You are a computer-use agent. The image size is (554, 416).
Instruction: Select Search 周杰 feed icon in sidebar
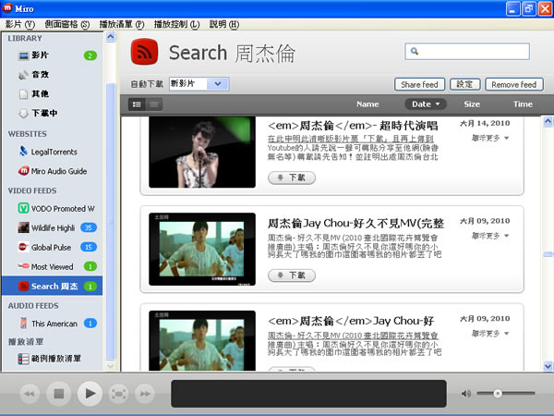coord(24,286)
